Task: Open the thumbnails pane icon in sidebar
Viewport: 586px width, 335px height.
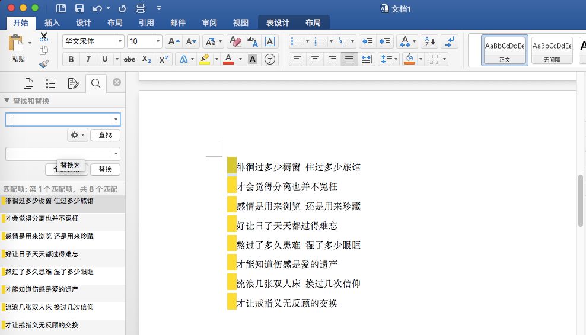Action: (x=28, y=83)
